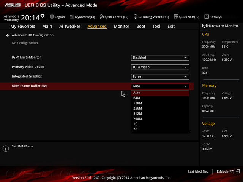Click the gear icon next to the clock
The height and width of the screenshot is (182, 243).
(x=43, y=16)
